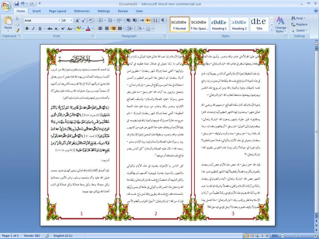Screen dimensions: 319x239
Task: Toggle Show/Hide paragraph marks
Action: (163, 21)
